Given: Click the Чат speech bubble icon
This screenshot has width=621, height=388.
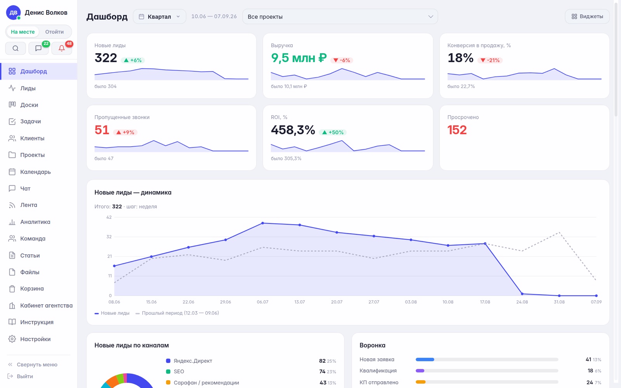Looking at the screenshot, I should pos(12,189).
